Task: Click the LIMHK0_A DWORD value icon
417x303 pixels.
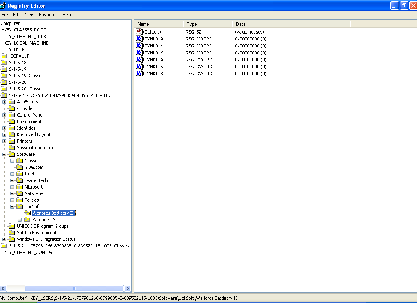Action: [x=139, y=39]
